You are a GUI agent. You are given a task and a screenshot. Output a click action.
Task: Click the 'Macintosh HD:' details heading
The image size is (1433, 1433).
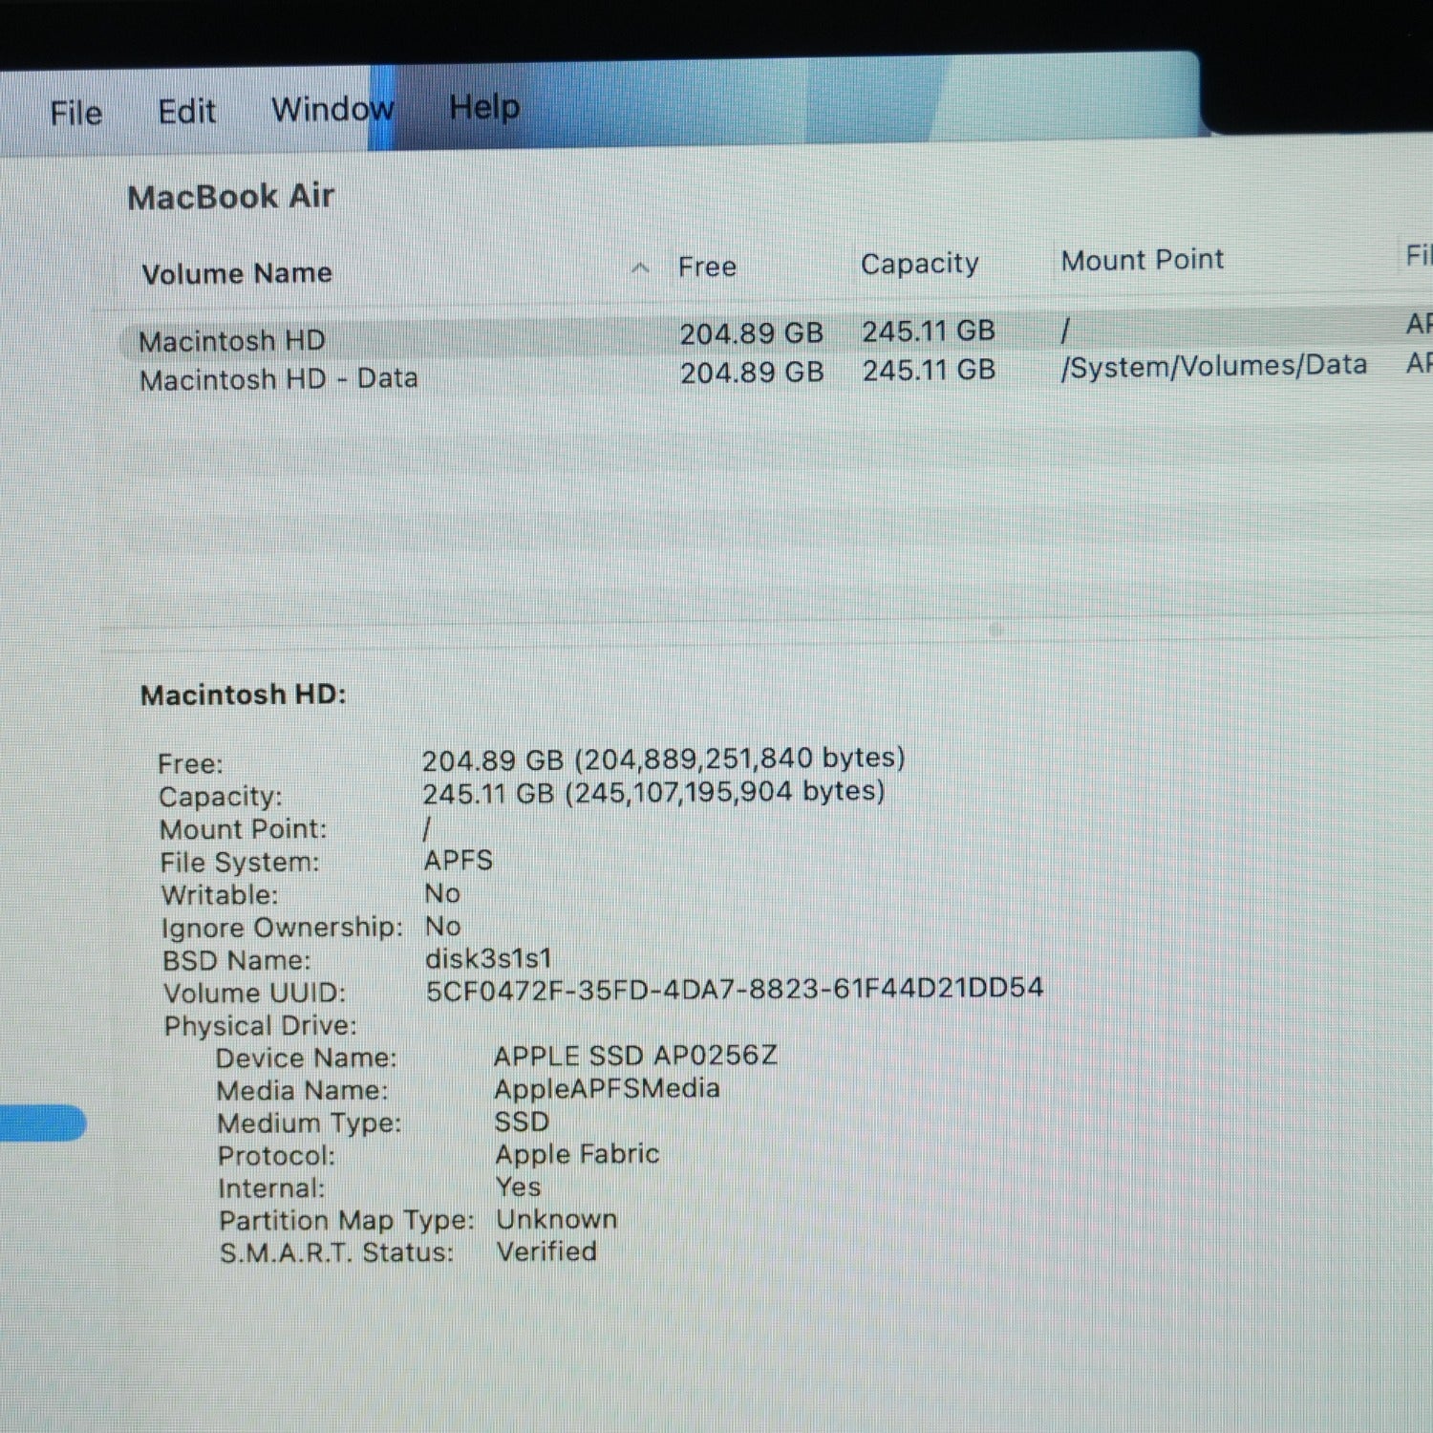pyautogui.click(x=243, y=695)
